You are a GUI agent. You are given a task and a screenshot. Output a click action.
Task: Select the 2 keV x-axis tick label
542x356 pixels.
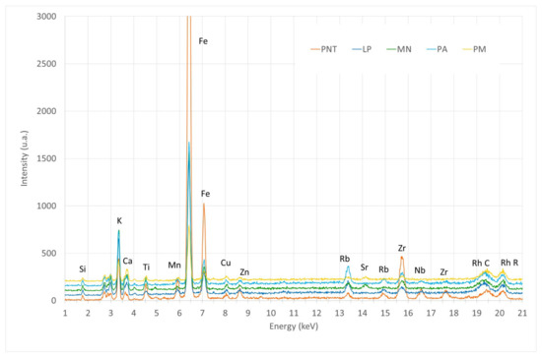[88, 313]
